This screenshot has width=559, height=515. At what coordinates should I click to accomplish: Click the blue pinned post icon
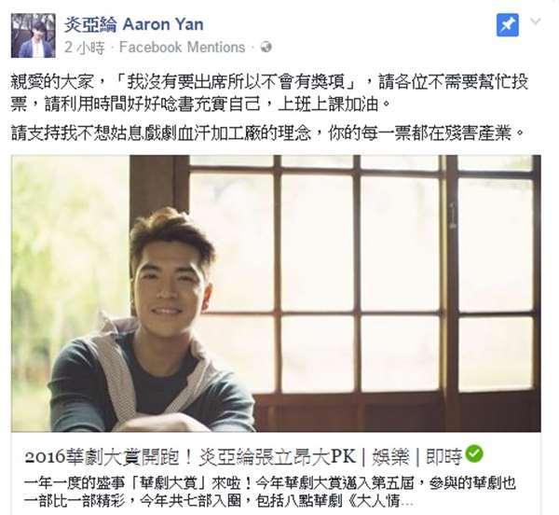[508, 25]
